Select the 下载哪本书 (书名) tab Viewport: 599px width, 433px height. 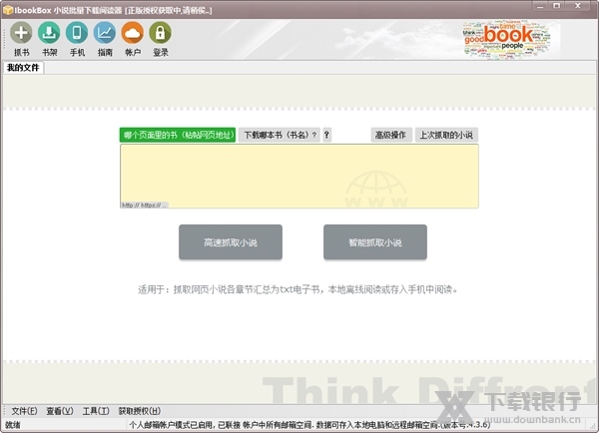click(x=280, y=135)
